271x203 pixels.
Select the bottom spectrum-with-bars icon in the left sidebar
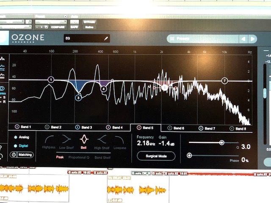coord(2,76)
